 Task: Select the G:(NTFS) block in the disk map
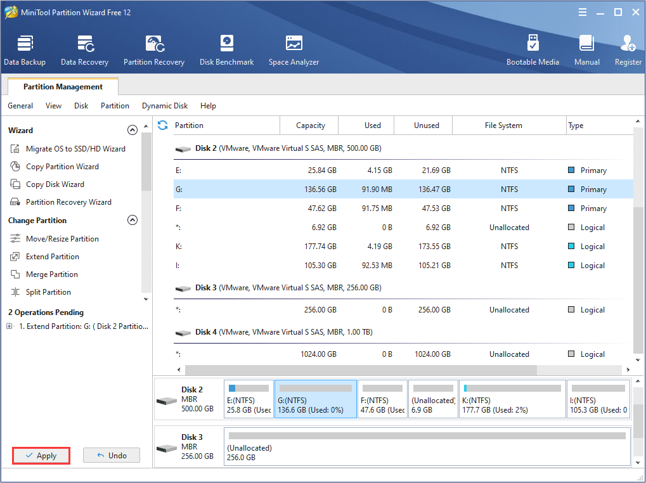coord(316,399)
